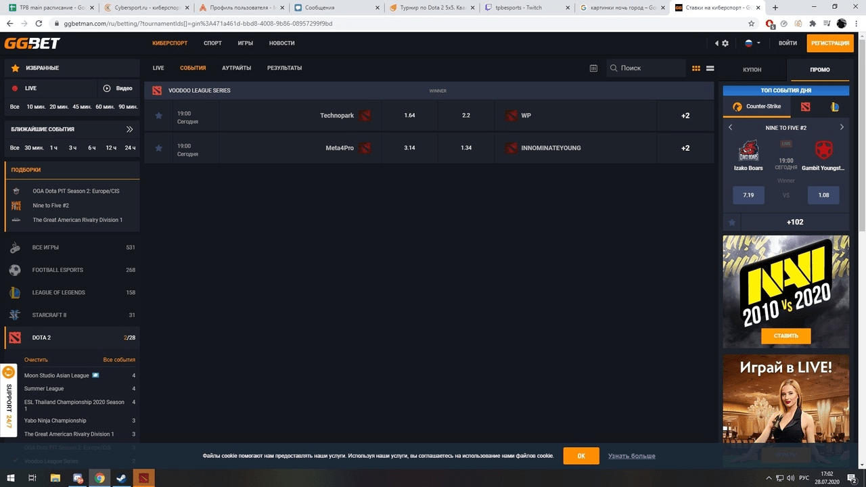Open the КИБЕРСПОРТ menu item

tap(170, 43)
